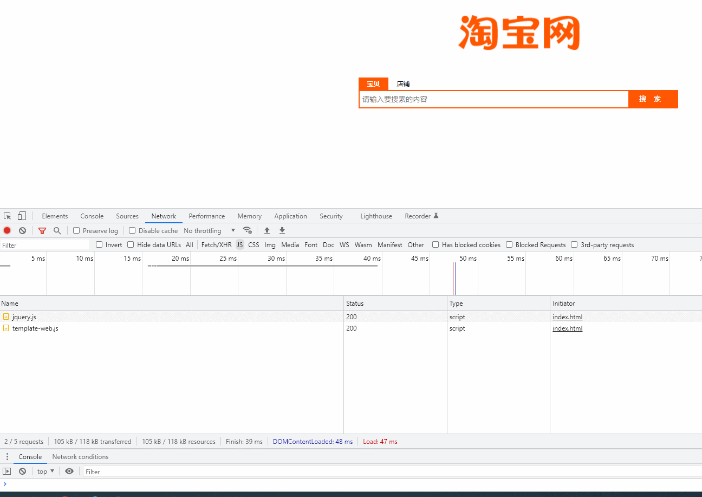Click the template-web.js file icon
The height and width of the screenshot is (497, 702).
coord(6,328)
